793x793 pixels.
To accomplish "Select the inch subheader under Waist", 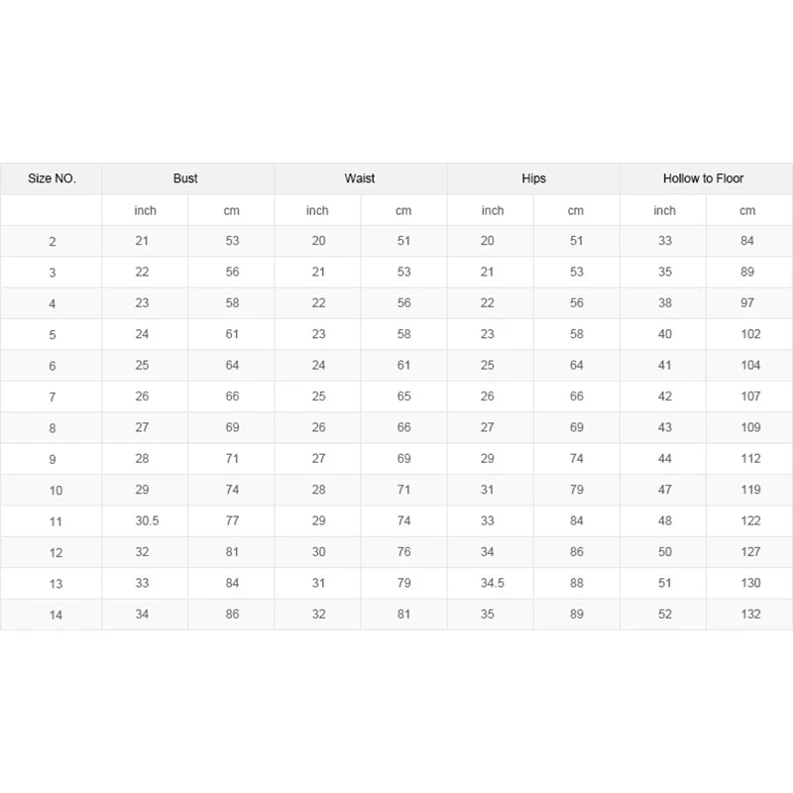I will tap(317, 210).
